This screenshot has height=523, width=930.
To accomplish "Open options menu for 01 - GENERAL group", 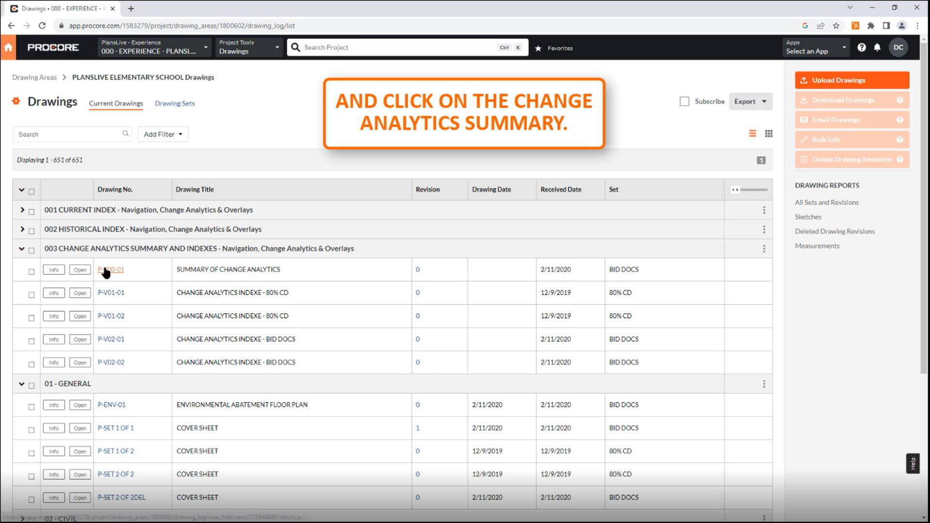I will [x=764, y=384].
